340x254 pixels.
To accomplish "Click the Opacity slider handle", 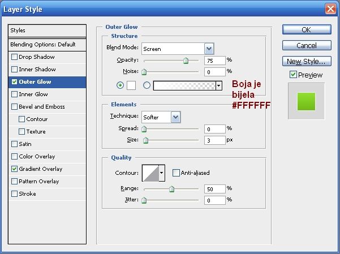I will (186, 61).
